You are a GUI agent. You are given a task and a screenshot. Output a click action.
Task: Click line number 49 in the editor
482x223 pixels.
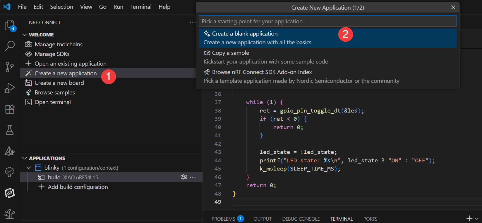click(x=218, y=202)
